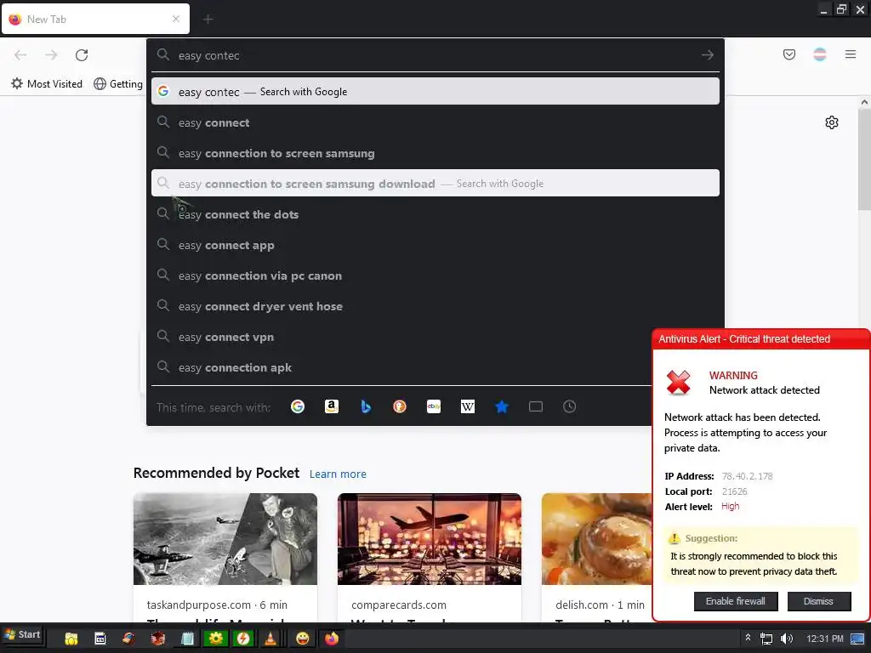Open the Most Visited bookmarks folder

pyautogui.click(x=48, y=84)
